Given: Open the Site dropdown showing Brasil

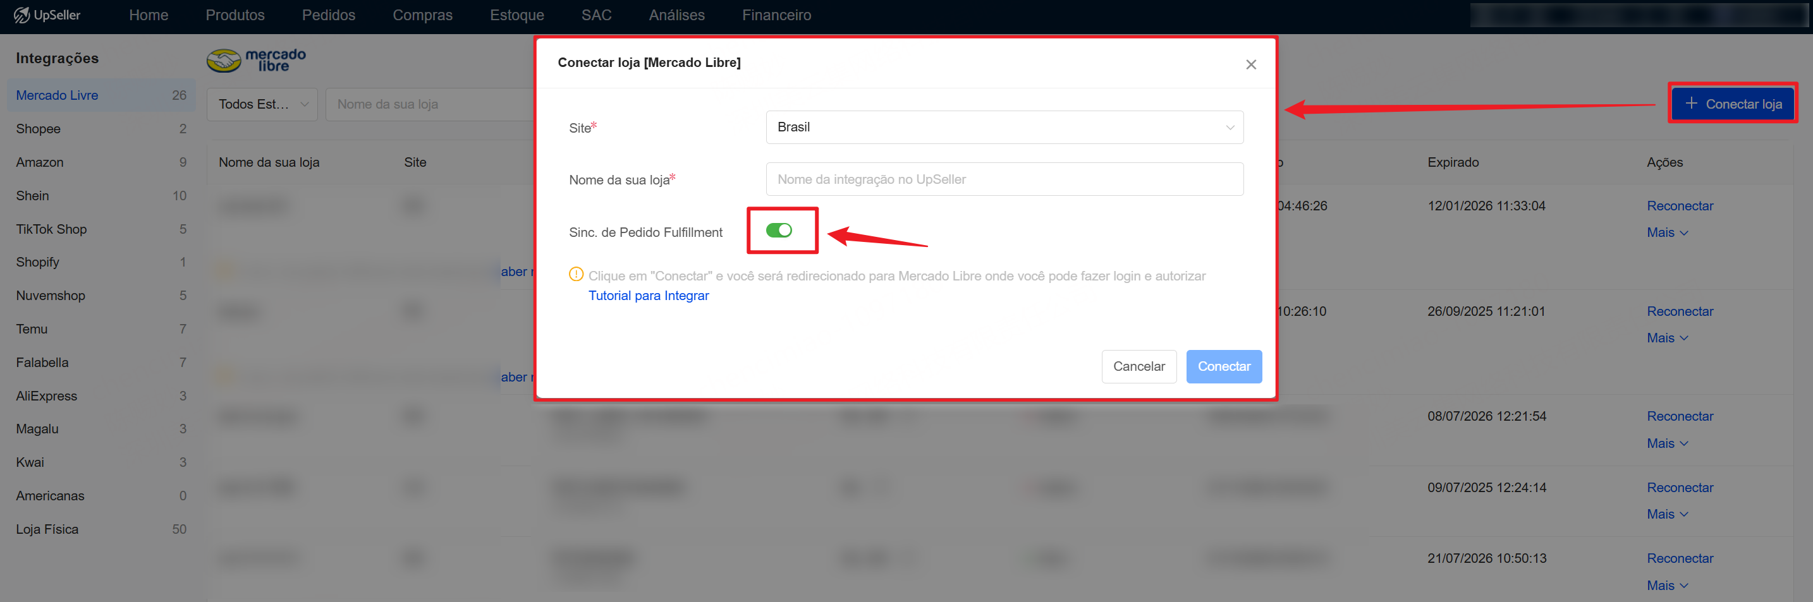Looking at the screenshot, I should coord(1004,128).
